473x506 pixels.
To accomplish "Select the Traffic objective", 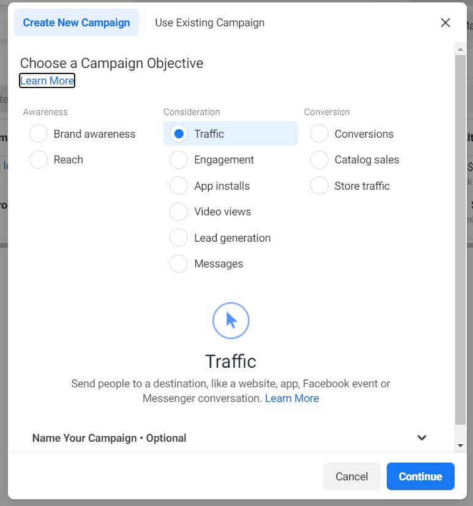I will click(x=179, y=133).
